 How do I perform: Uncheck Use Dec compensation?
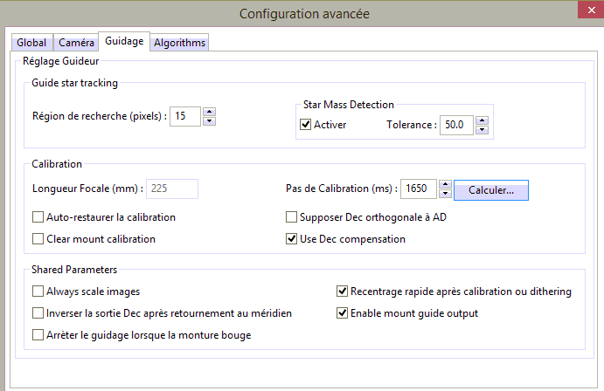pyautogui.click(x=293, y=238)
